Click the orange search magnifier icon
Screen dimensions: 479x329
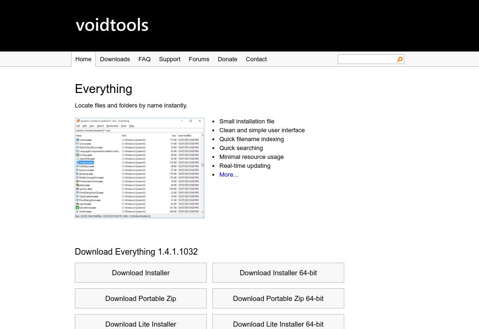(x=399, y=59)
